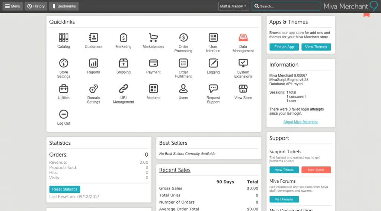Click the Hits statistic label
The width and height of the screenshot is (381, 211).
click(x=54, y=173)
